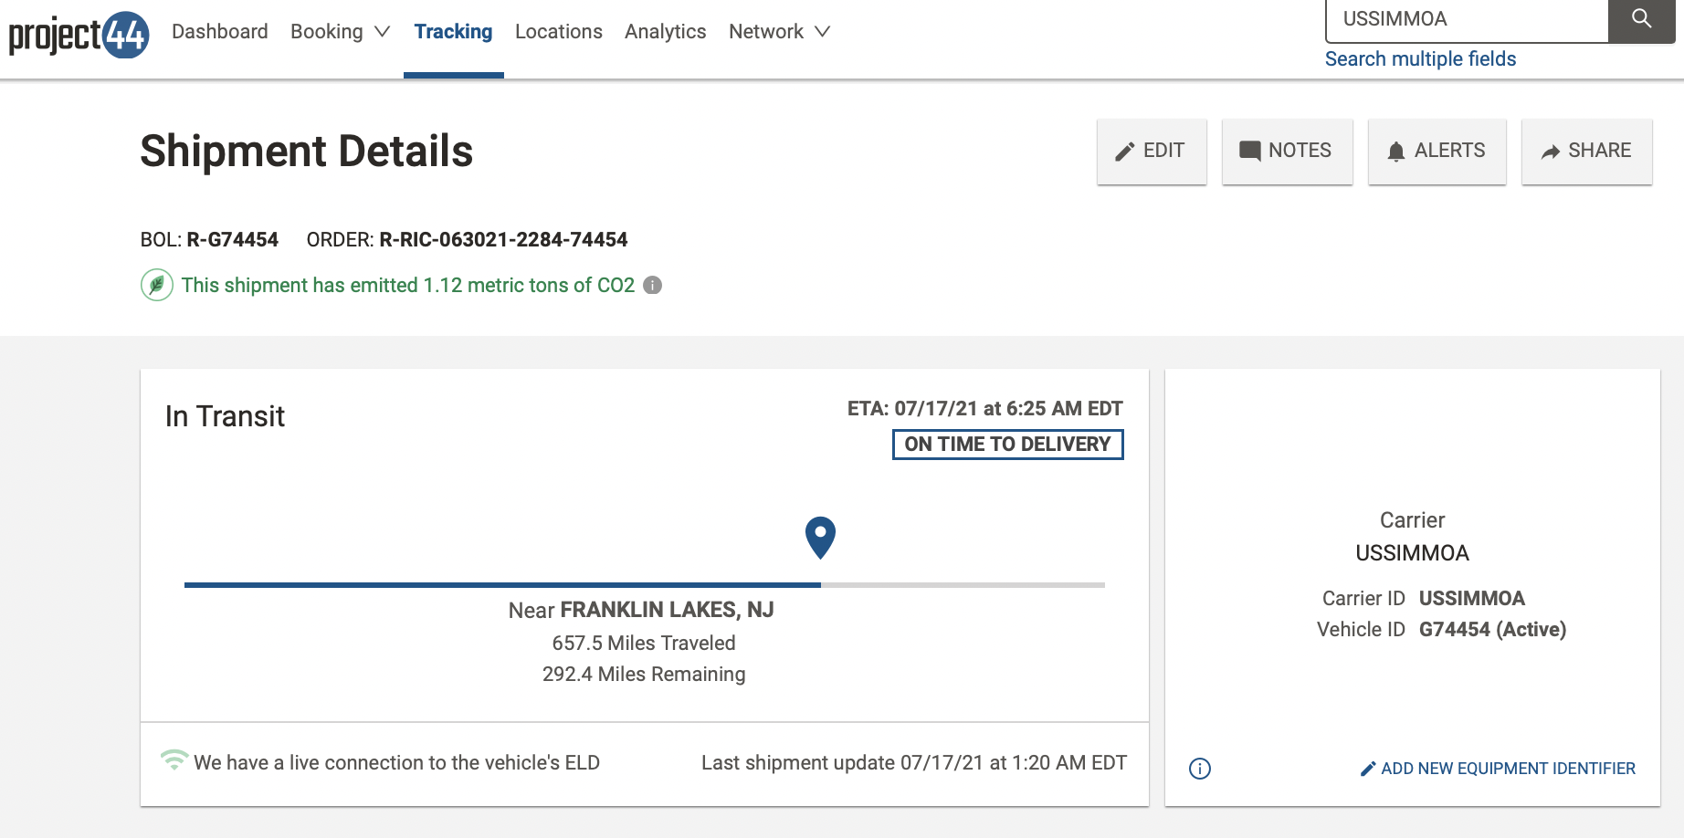Screen dimensions: 1684x838
Task: Click the ON TIME TO DELIVERY badge
Action: coord(1007,445)
